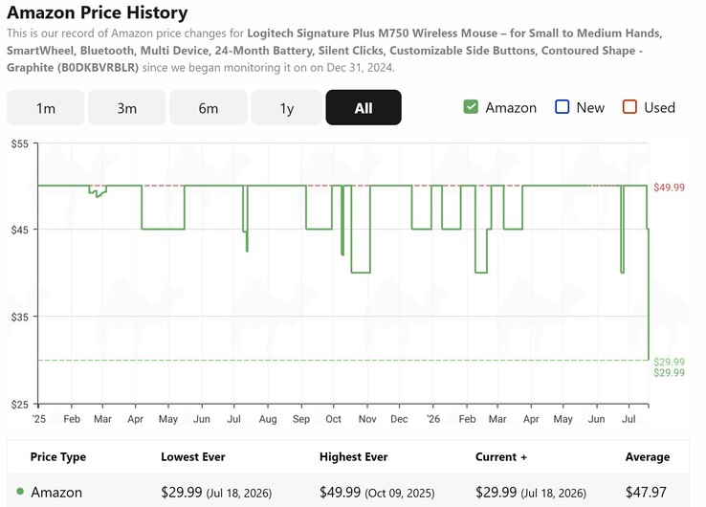Enable the New price checkbox
Viewport: 706px width, 507px height.
[x=563, y=107]
